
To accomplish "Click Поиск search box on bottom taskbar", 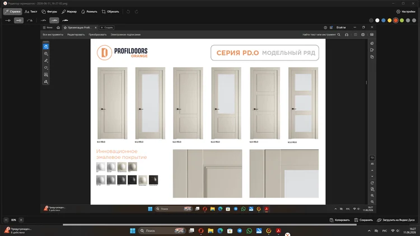I will pyautogui.click(x=162, y=230).
